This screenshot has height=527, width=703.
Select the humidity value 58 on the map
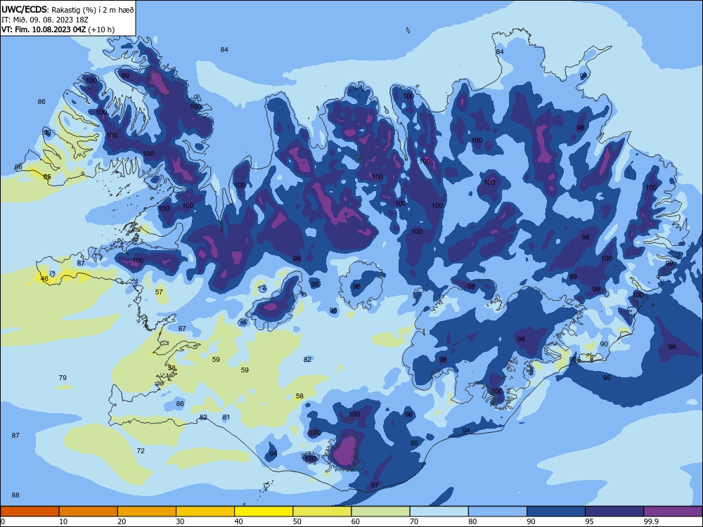coord(299,396)
